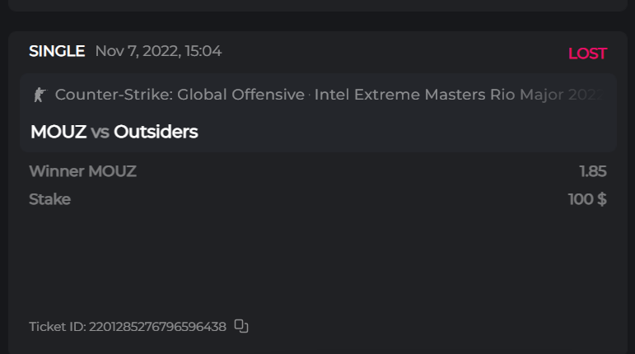The image size is (635, 354).
Task: Click the Counter-Strike game icon
Action: click(38, 95)
